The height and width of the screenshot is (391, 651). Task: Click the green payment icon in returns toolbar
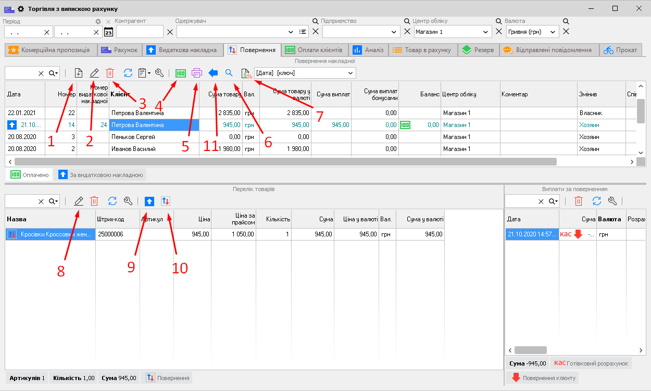181,73
